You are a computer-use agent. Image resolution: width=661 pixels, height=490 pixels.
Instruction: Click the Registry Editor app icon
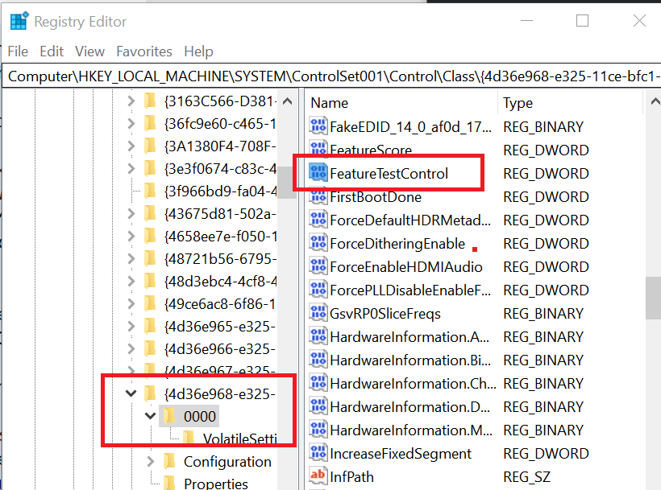coord(19,21)
